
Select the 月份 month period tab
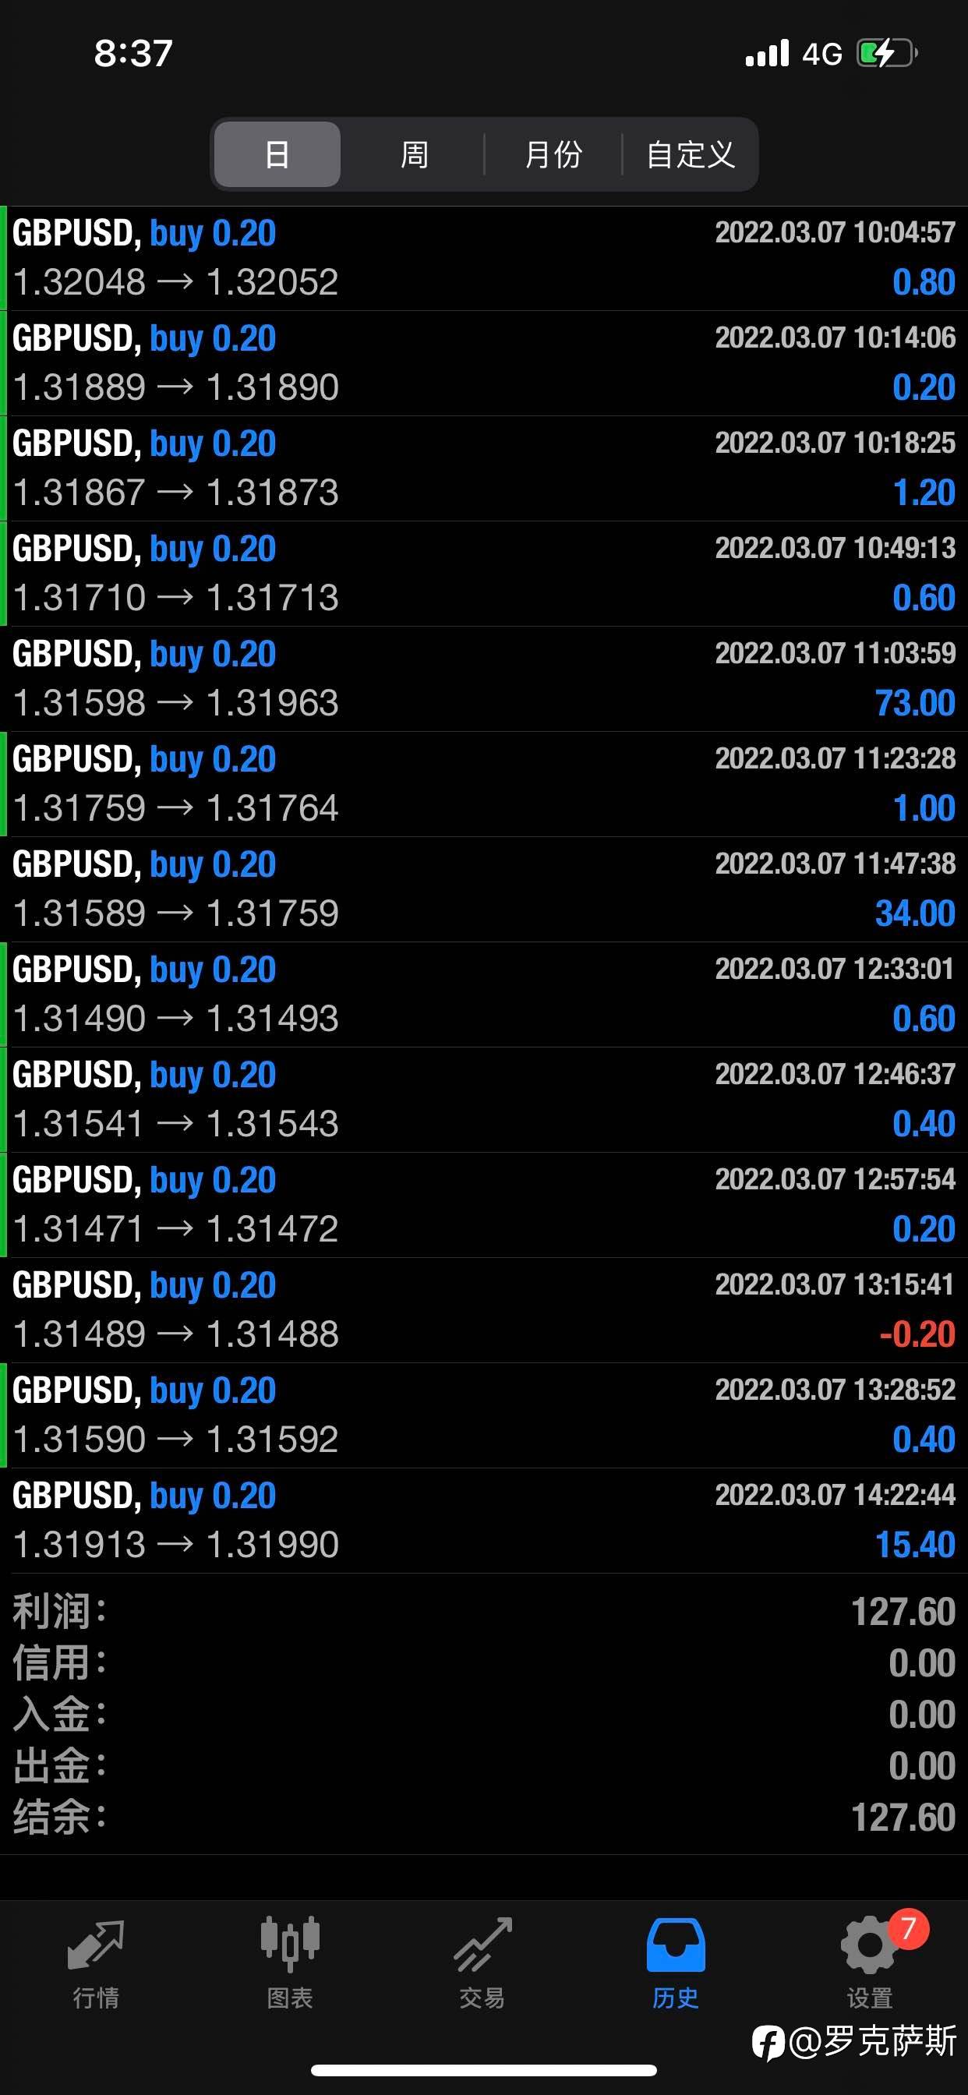553,154
